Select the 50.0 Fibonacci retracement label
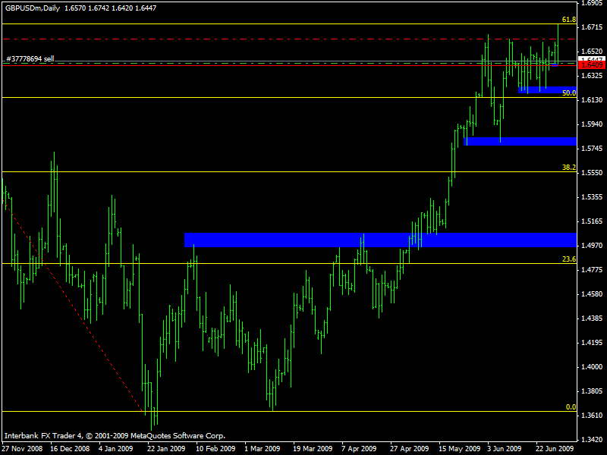607x455 pixels. click(x=569, y=93)
